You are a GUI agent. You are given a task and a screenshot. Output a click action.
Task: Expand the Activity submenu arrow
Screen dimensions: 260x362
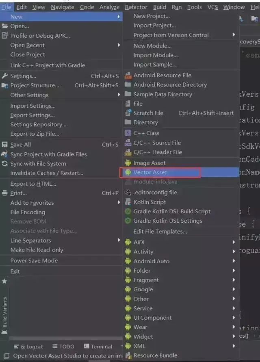click(x=234, y=251)
